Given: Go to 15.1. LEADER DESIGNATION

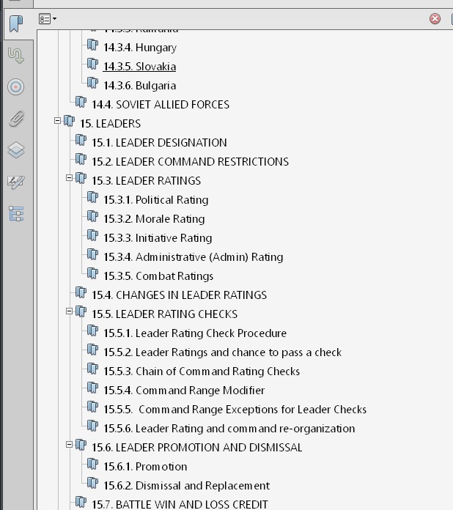Looking at the screenshot, I should tap(159, 142).
